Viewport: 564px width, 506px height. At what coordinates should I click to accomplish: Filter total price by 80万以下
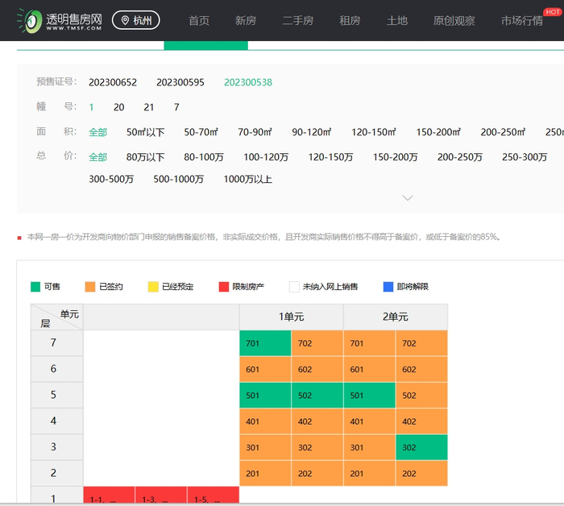[145, 157]
